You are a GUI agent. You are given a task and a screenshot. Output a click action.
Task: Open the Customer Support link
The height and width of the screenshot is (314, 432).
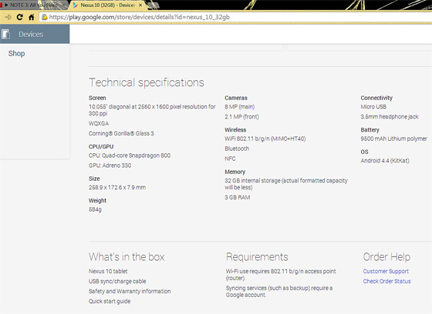point(386,271)
